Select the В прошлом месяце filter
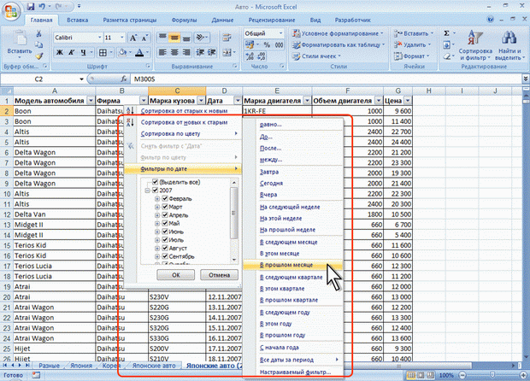 coord(292,265)
